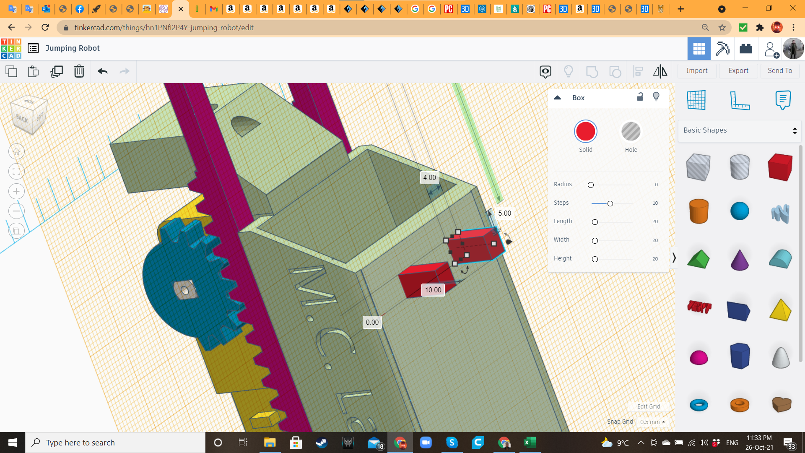Click the Undo arrow
Screen dimensions: 805x453
pyautogui.click(x=103, y=71)
